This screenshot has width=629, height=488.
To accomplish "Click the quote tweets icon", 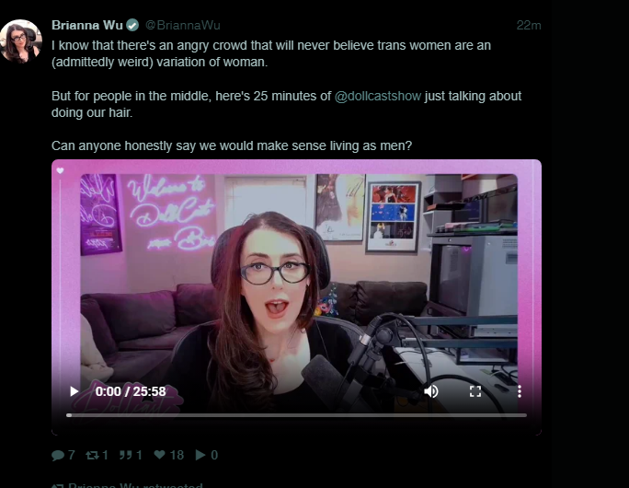I will 126,455.
